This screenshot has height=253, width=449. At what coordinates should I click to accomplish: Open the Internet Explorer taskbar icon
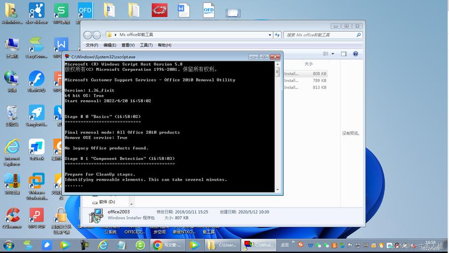click(x=103, y=245)
